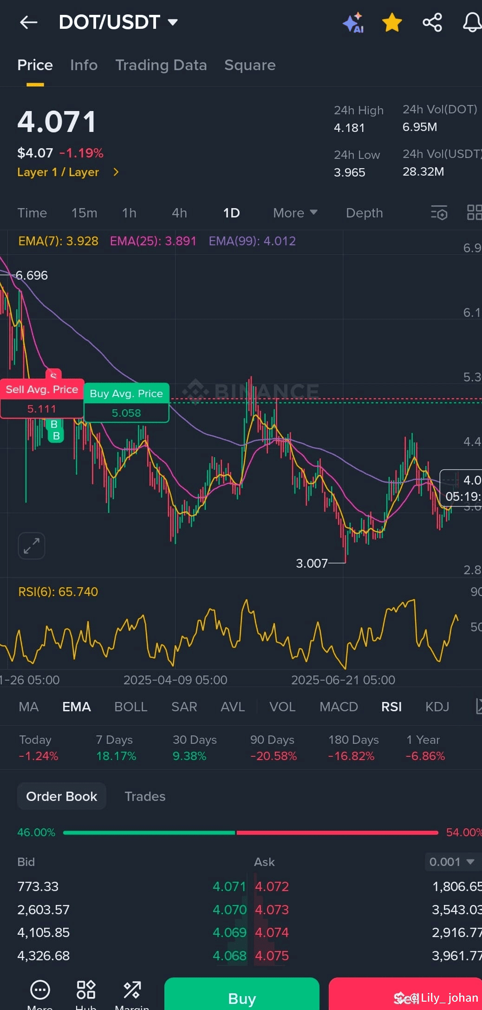The image size is (482, 1010).
Task: Select the Time chart interval
Action: point(32,213)
